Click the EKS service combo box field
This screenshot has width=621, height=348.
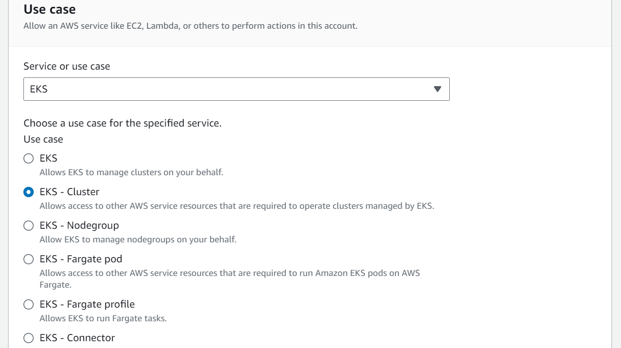237,89
